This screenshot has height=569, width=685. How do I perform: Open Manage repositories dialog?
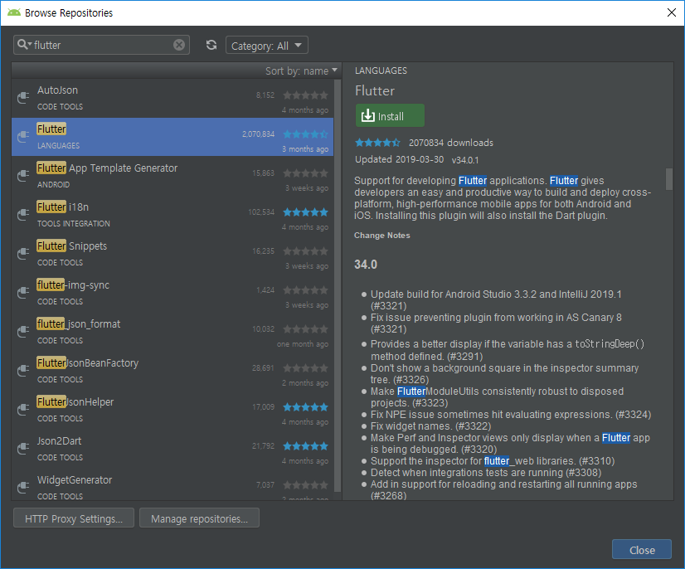pyautogui.click(x=199, y=518)
